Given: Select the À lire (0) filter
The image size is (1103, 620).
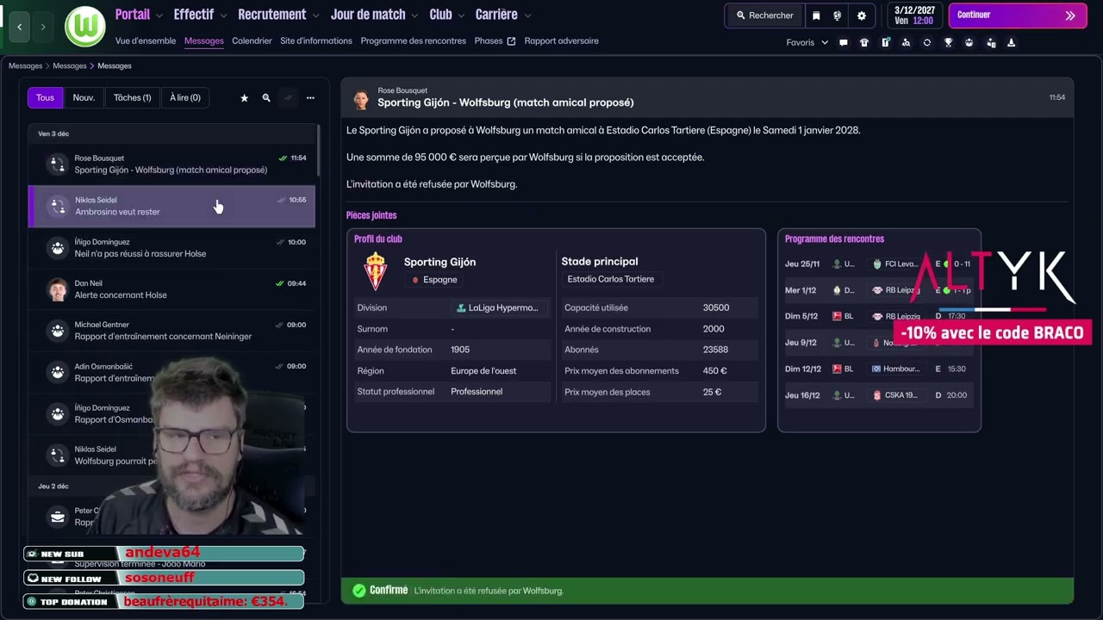Looking at the screenshot, I should pyautogui.click(x=185, y=98).
